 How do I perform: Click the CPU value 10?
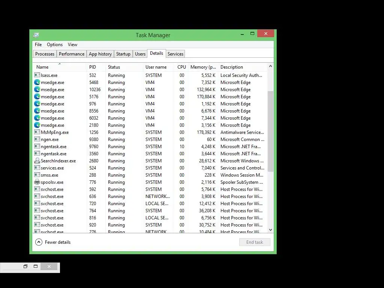182,147
